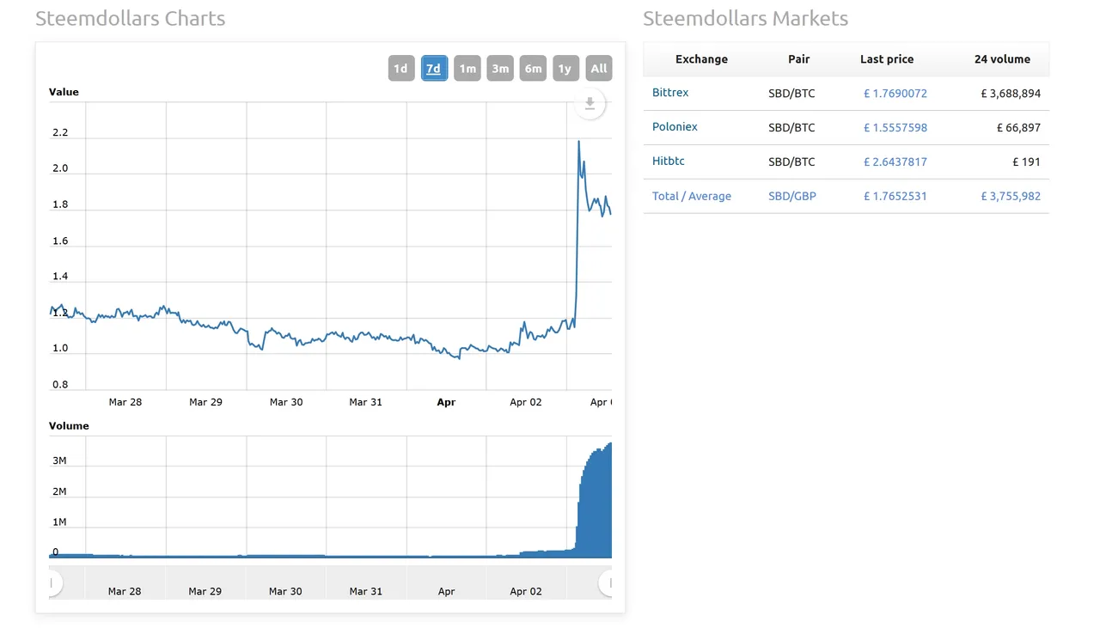Click the Pair column header

(799, 59)
